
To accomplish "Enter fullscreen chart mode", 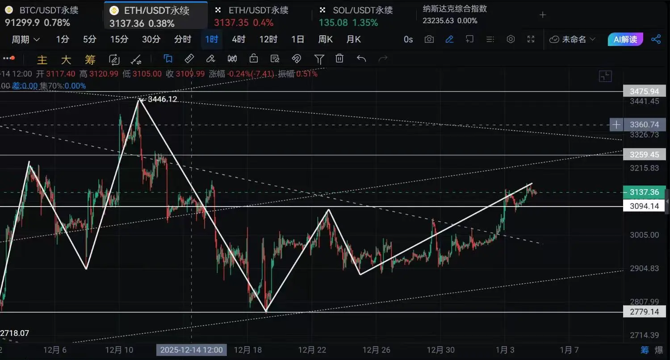I will point(531,39).
